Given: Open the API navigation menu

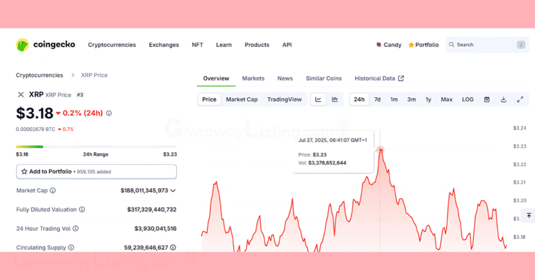Looking at the screenshot, I should (x=287, y=45).
